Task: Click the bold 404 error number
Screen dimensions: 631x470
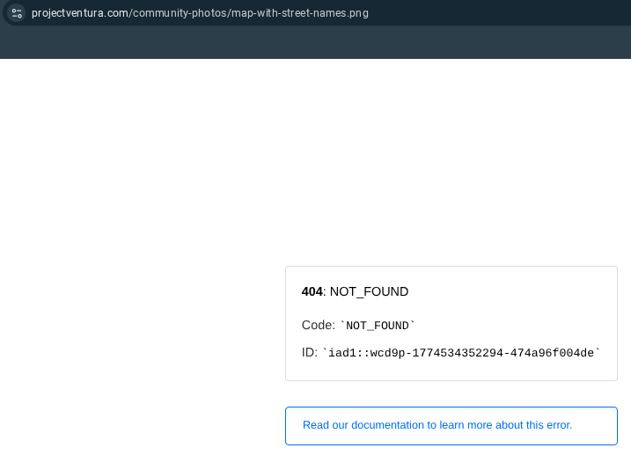Action: click(312, 291)
